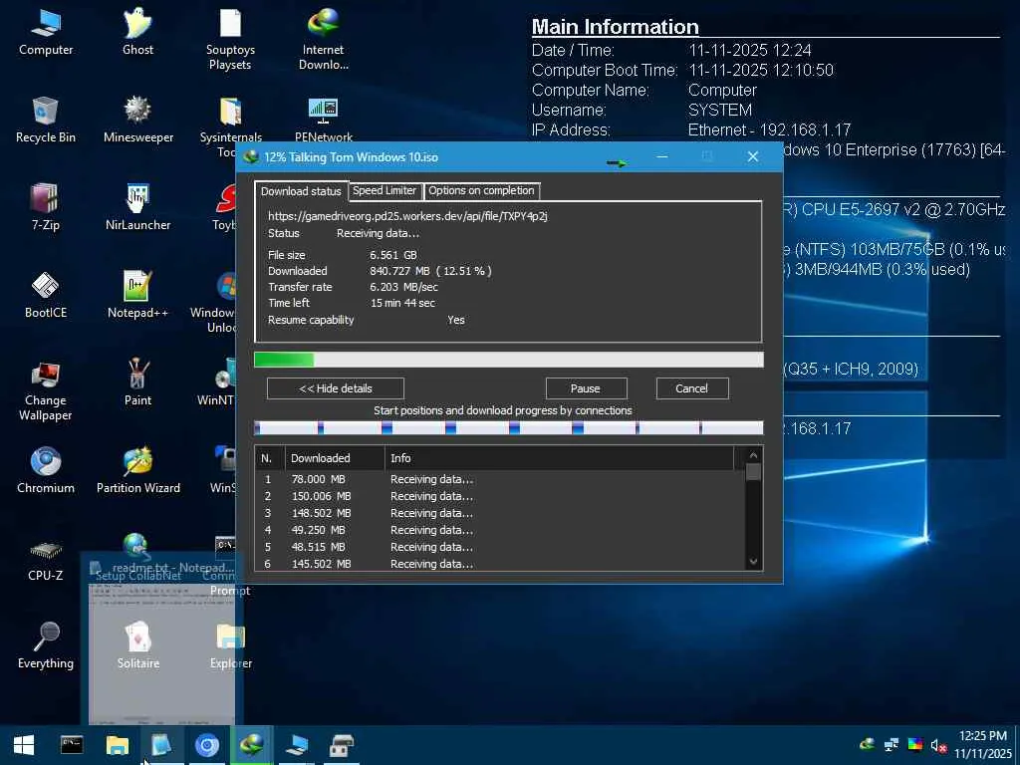The image size is (1020, 765).
Task: Collapse details with Hide details button
Action: pyautogui.click(x=335, y=388)
